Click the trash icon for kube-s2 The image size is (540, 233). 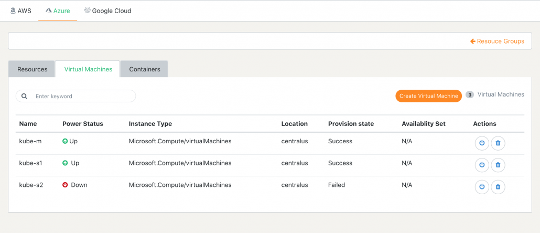coord(498,187)
